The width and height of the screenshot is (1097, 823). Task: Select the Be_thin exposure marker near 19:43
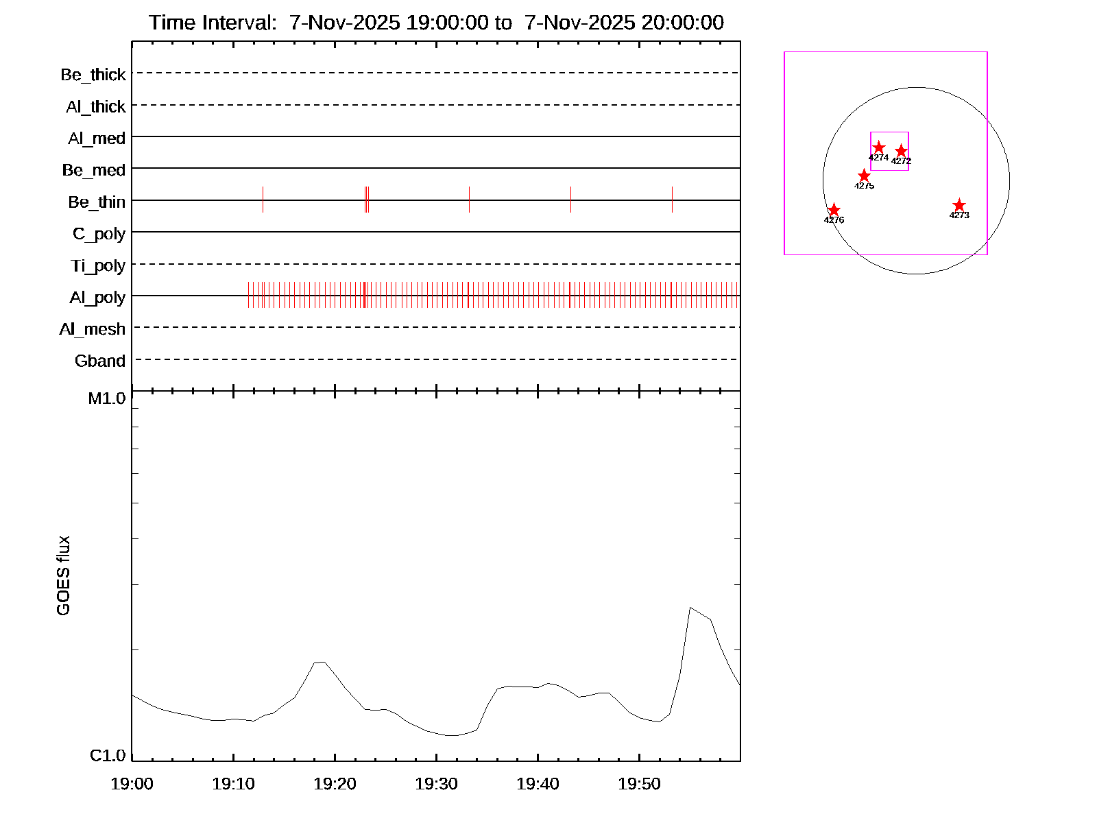(570, 200)
